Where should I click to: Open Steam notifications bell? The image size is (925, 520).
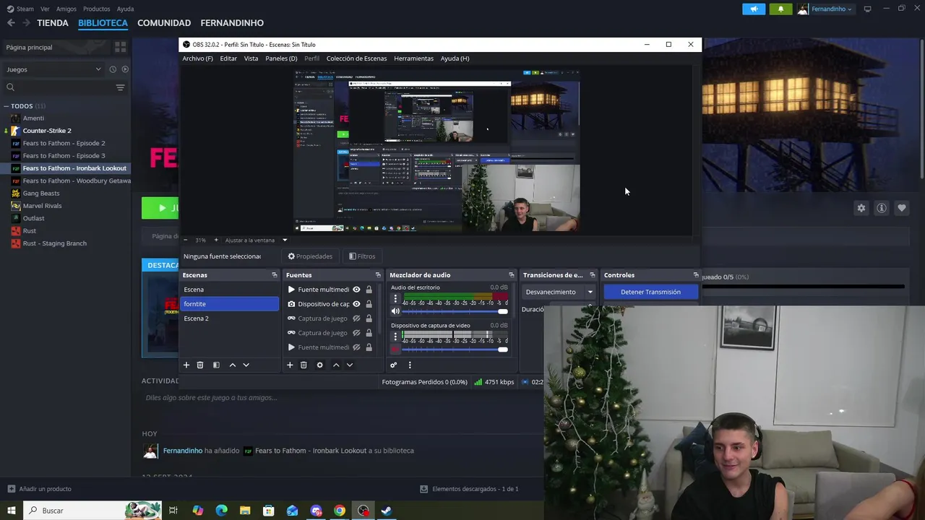780,9
